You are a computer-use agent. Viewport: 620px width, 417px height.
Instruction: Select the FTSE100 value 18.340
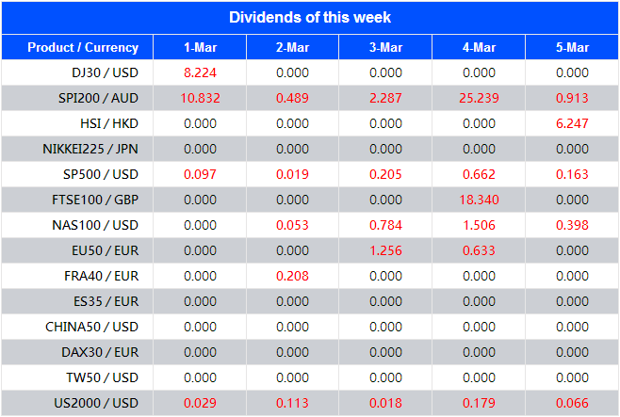pyautogui.click(x=479, y=200)
